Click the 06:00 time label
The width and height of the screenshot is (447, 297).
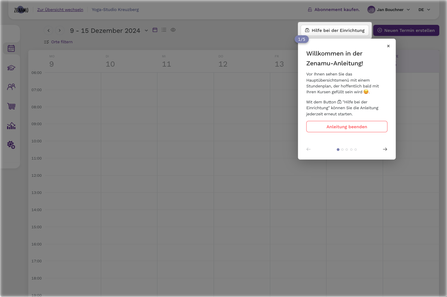37,73
